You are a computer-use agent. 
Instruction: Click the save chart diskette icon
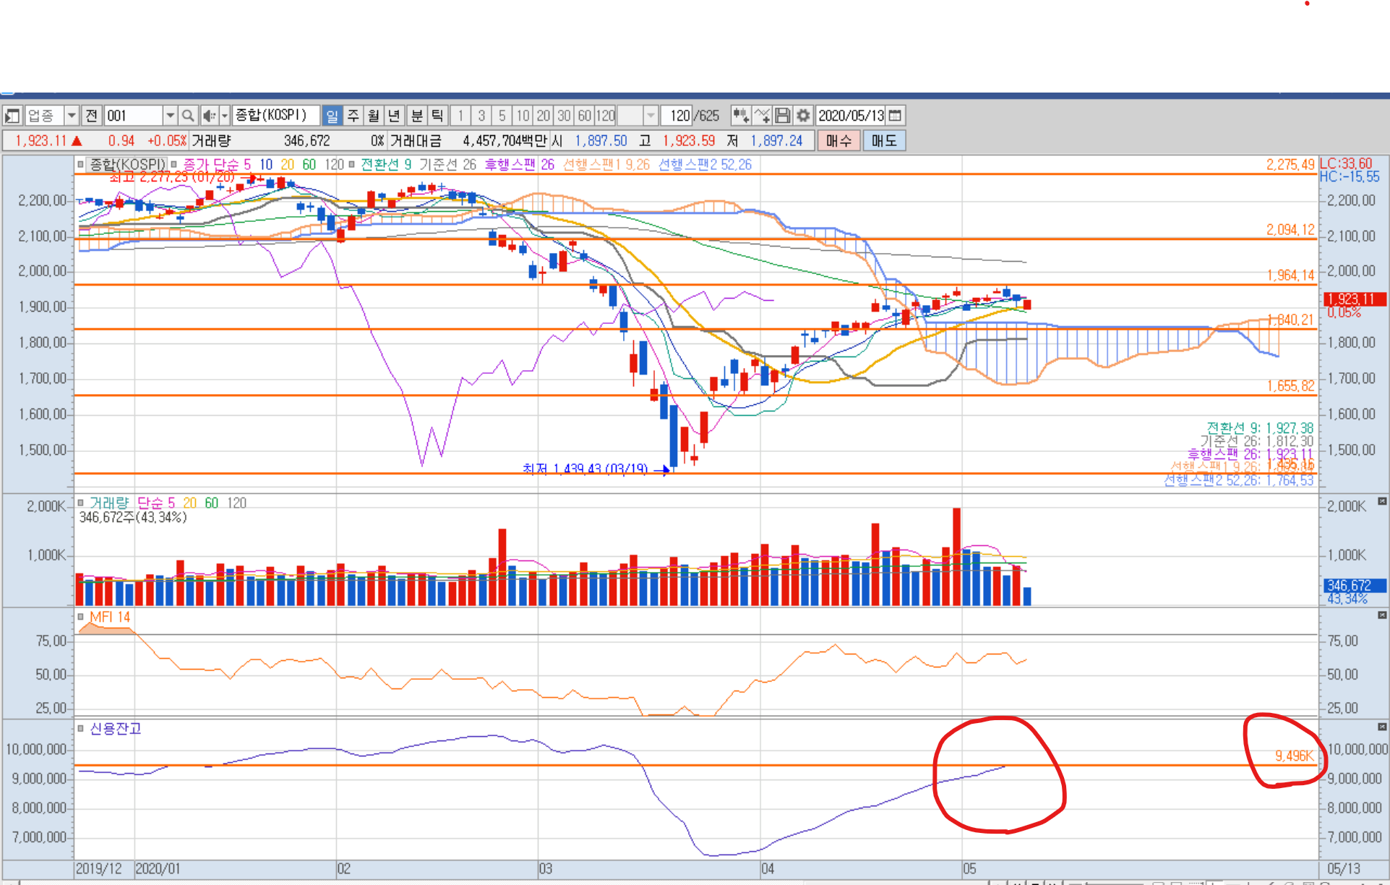782,116
